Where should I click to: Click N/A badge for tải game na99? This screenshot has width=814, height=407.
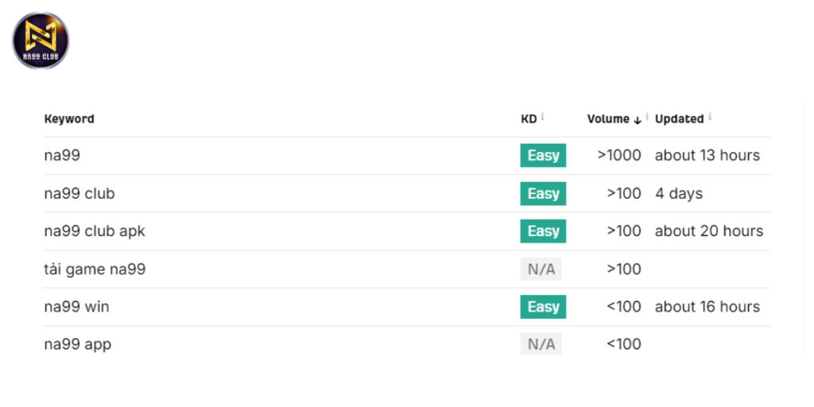click(x=541, y=269)
